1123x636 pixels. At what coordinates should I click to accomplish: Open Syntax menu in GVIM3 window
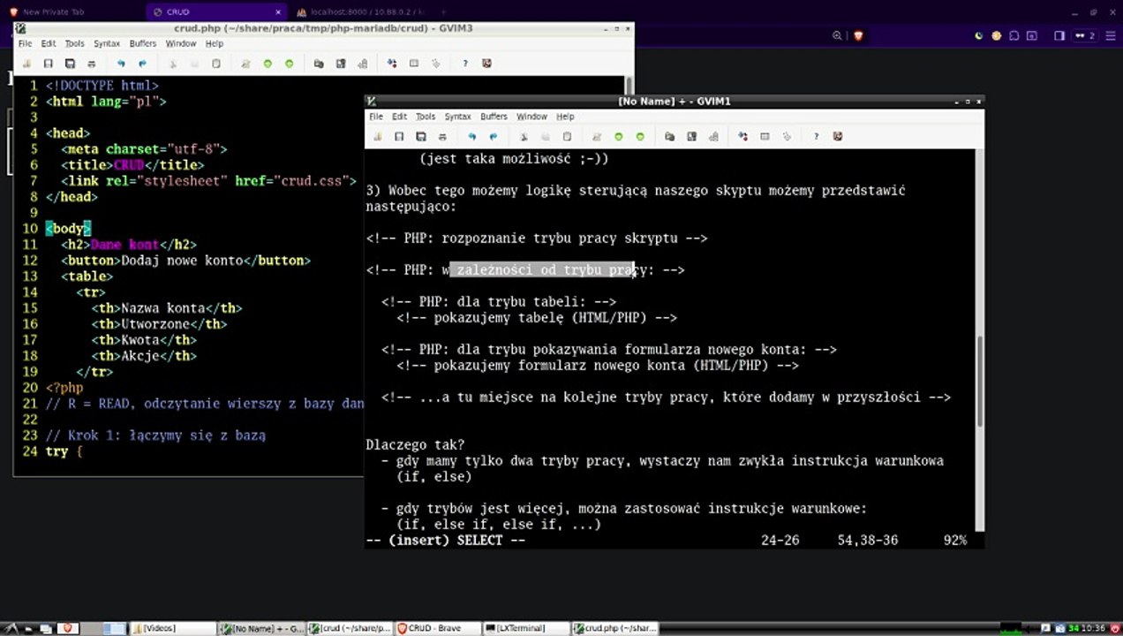107,43
